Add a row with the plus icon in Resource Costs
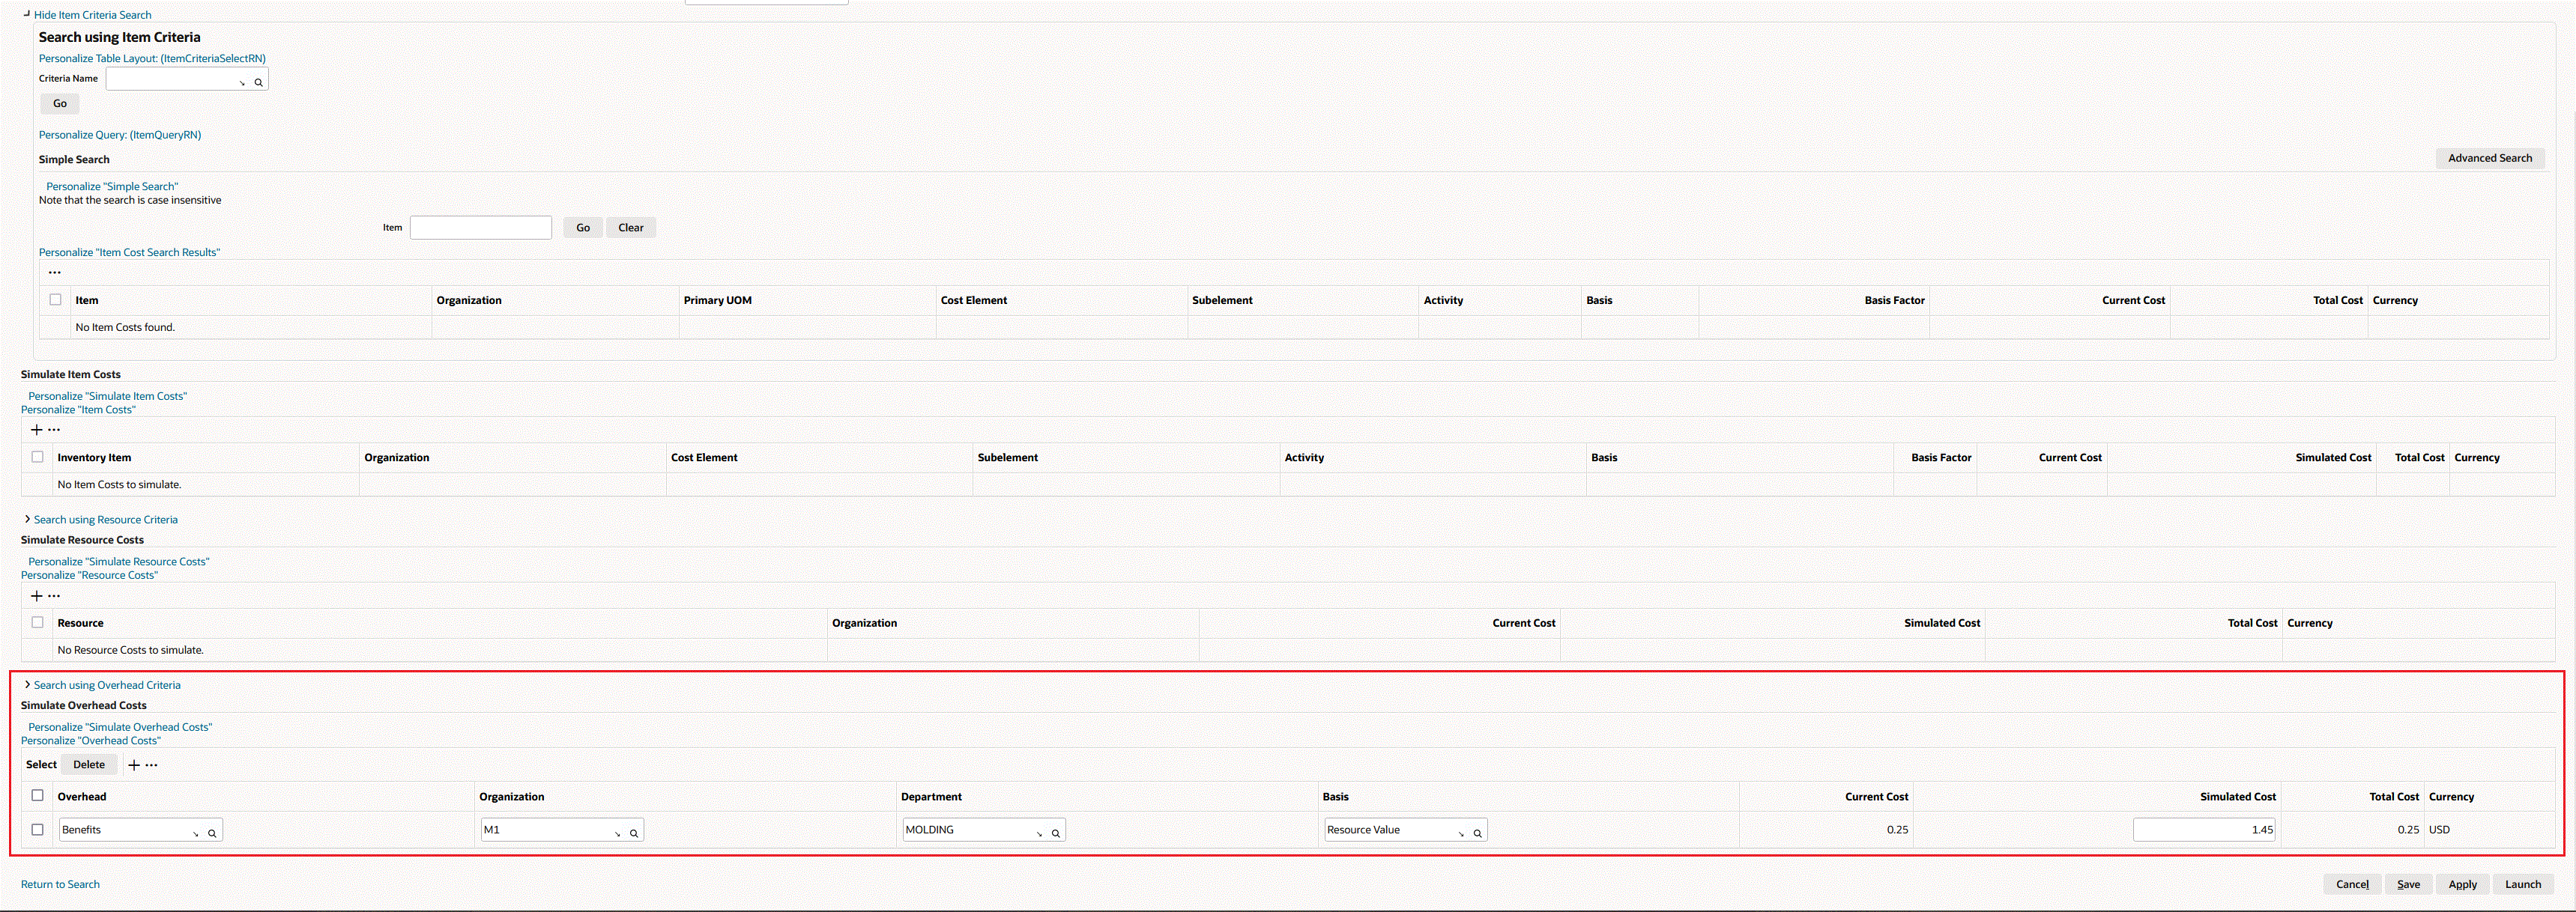 coord(36,595)
